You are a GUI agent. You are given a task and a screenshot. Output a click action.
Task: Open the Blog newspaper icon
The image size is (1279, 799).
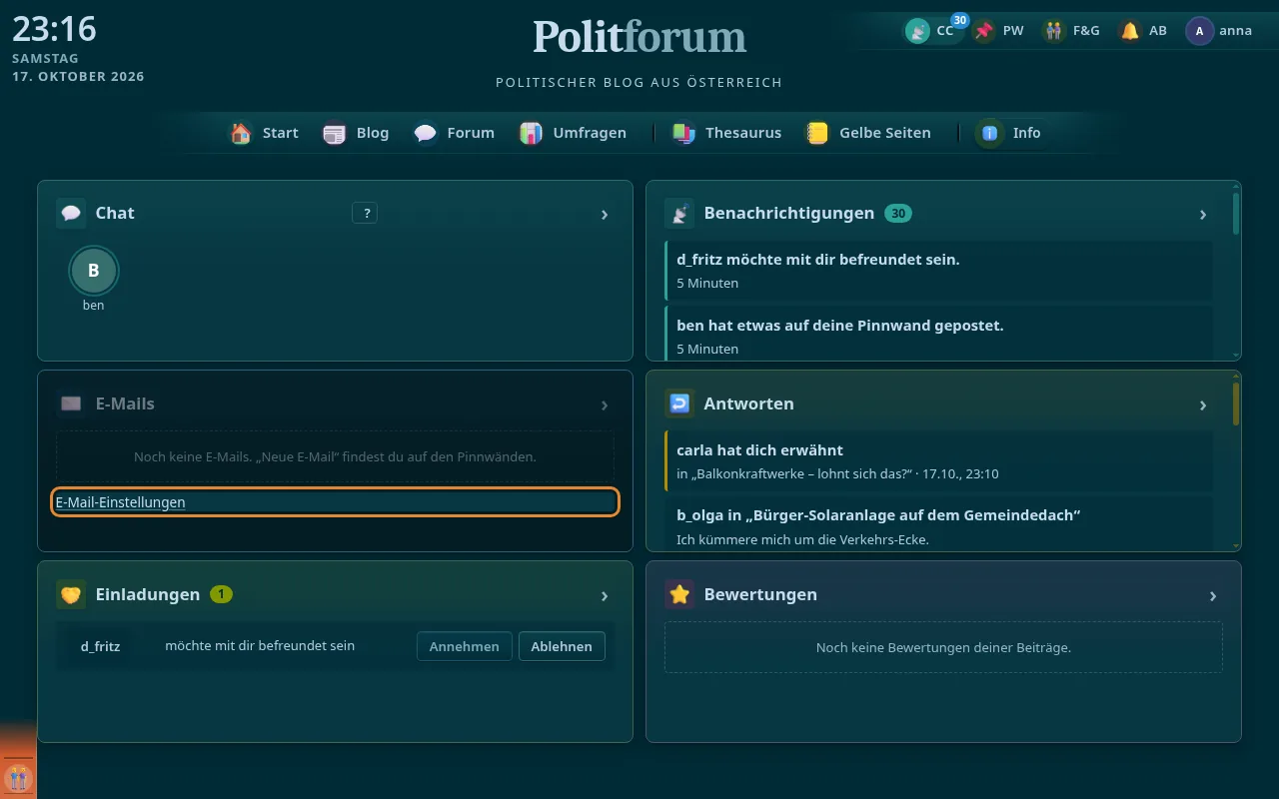click(x=335, y=133)
